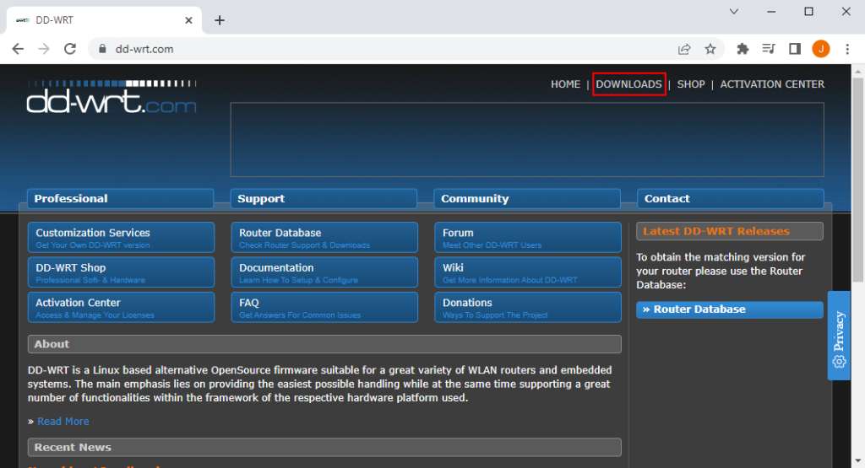Click the Contact section header

(731, 199)
